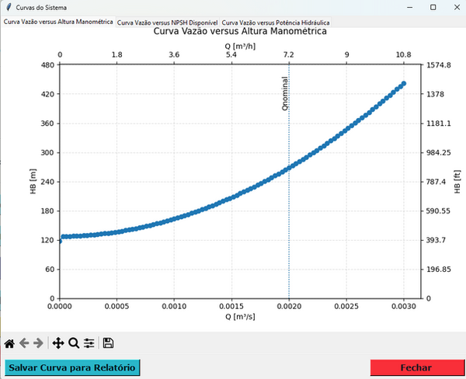Screen dimensions: 466x379
Task: Click the red Fechar button
Action: pyautogui.click(x=417, y=367)
